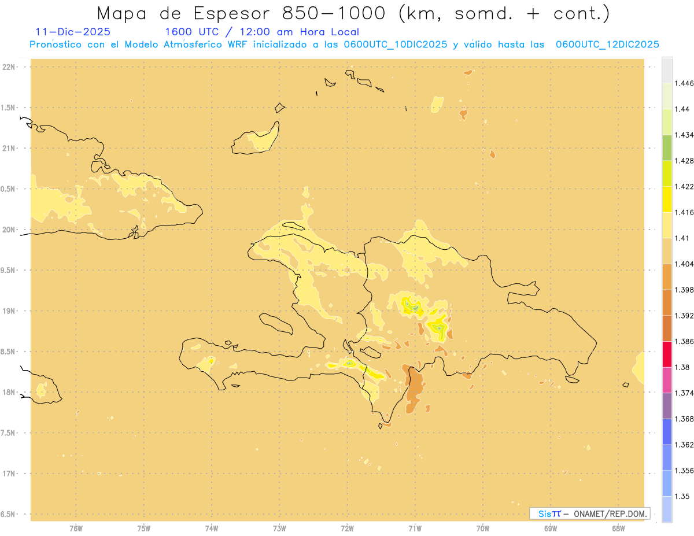Pick the pale yellow swatch between 1.416 and 1.41
The image size is (694, 536).
[667, 225]
